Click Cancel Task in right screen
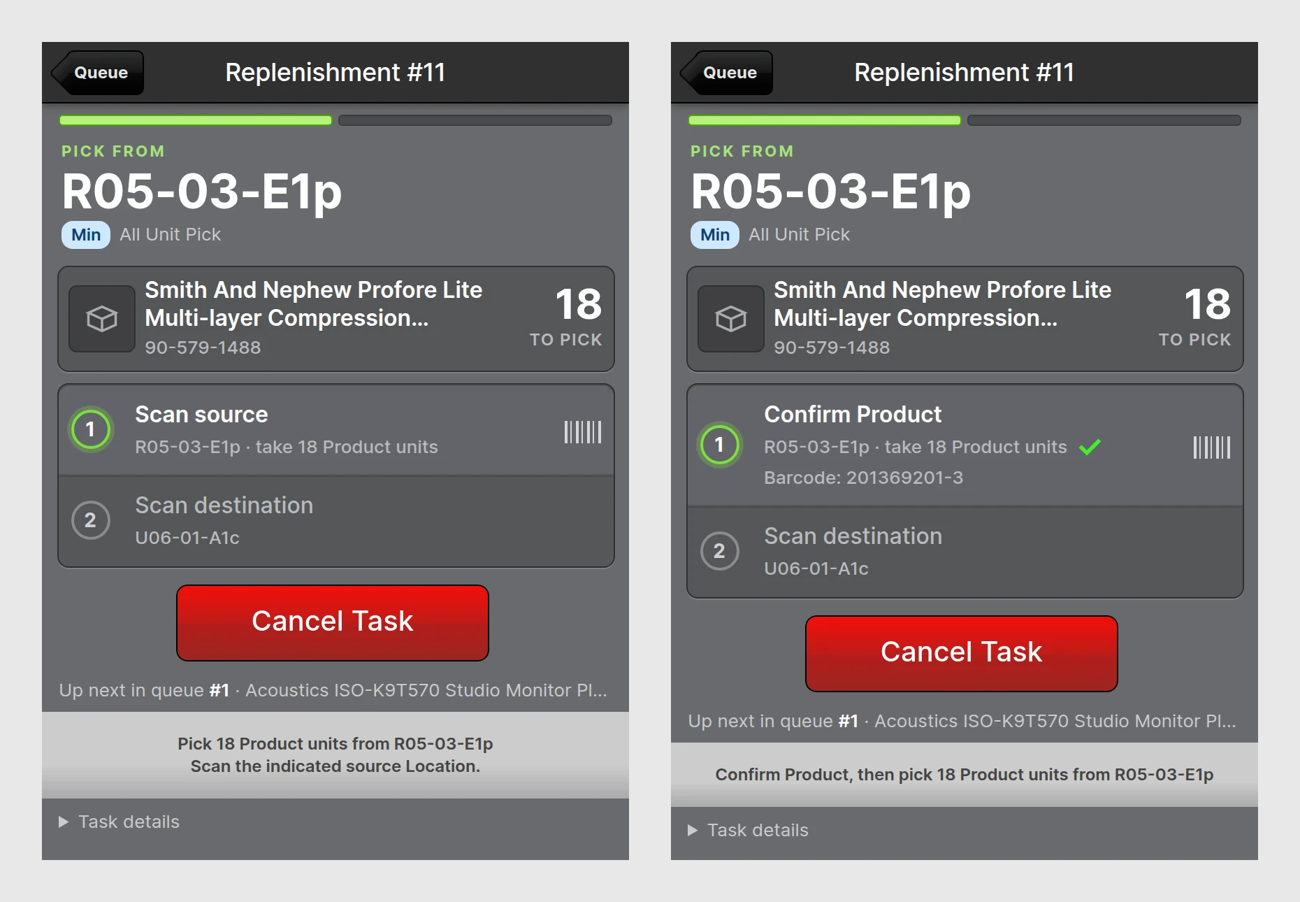The width and height of the screenshot is (1300, 902). [x=962, y=653]
